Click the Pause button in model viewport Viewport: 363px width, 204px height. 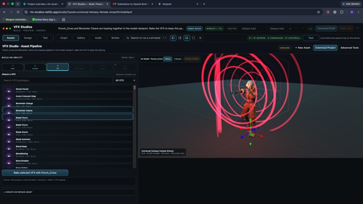[x=168, y=59]
